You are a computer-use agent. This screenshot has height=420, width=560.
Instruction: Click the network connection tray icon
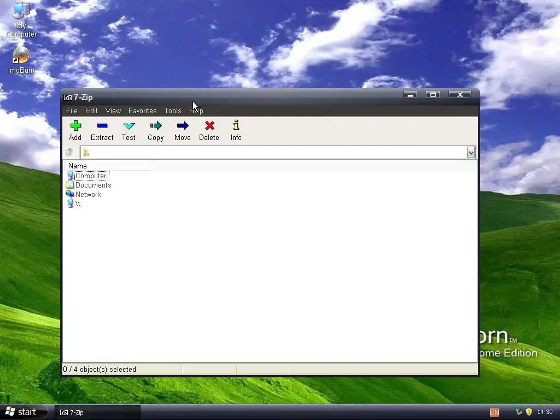tap(518, 412)
